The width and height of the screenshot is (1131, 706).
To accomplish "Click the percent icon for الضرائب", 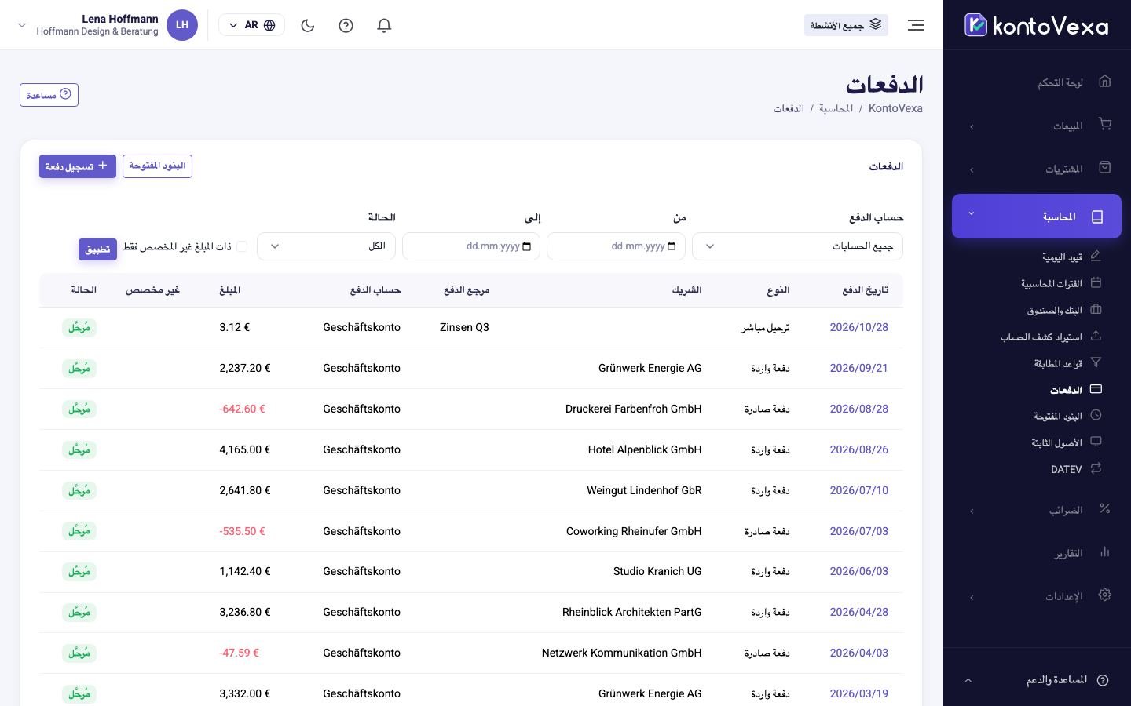I will tap(1105, 509).
